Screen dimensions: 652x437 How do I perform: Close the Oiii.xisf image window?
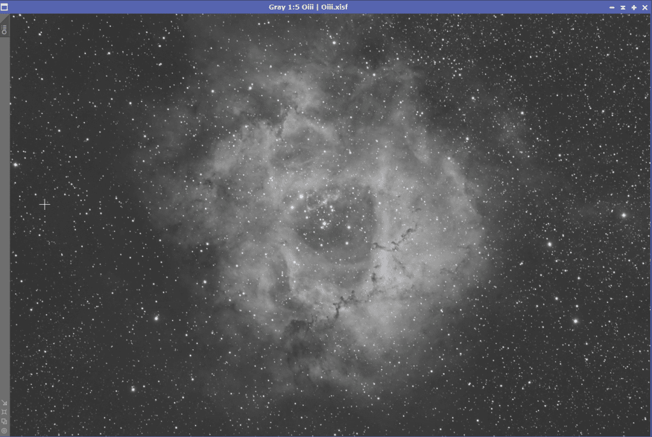tap(645, 8)
